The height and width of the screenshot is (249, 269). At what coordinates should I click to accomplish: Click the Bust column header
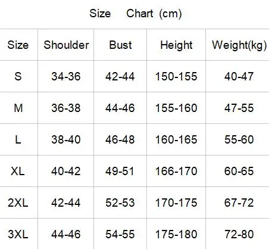(120, 45)
